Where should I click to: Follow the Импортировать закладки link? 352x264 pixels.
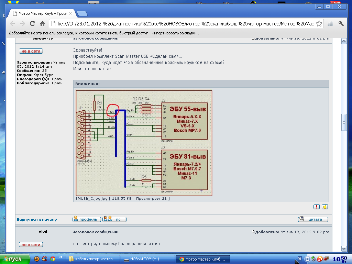[x=176, y=33]
